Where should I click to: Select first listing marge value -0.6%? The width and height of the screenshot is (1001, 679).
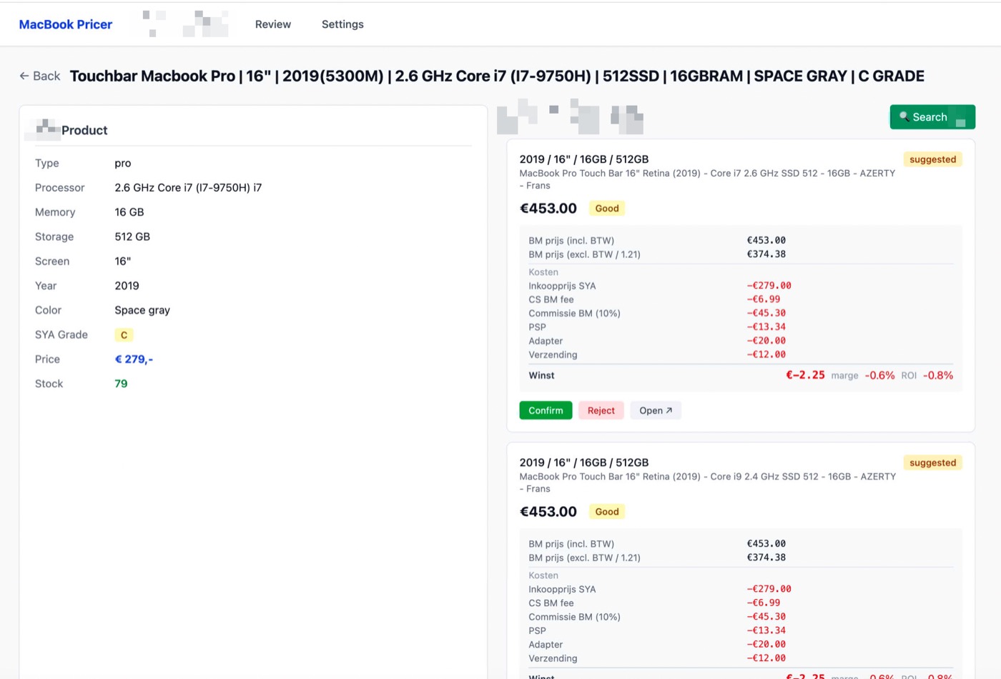coord(879,375)
